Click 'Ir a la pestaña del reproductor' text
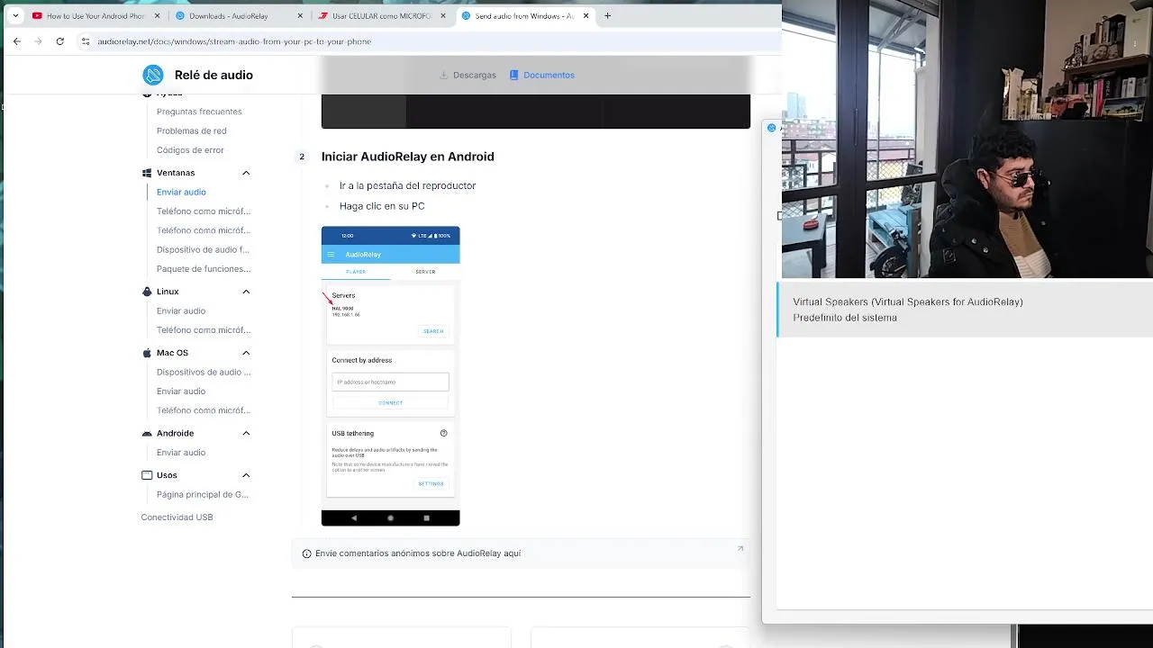This screenshot has height=648, width=1153. tap(407, 185)
